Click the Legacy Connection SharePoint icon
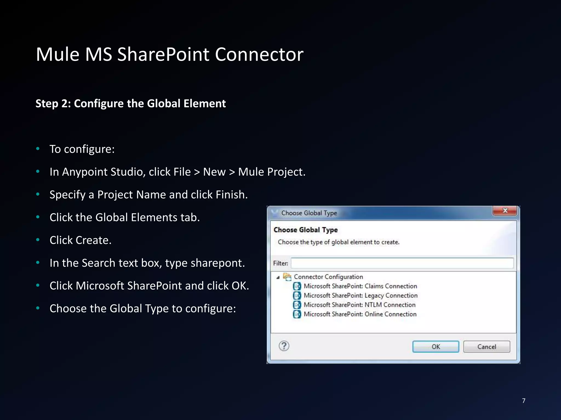The image size is (561, 420). (x=297, y=295)
